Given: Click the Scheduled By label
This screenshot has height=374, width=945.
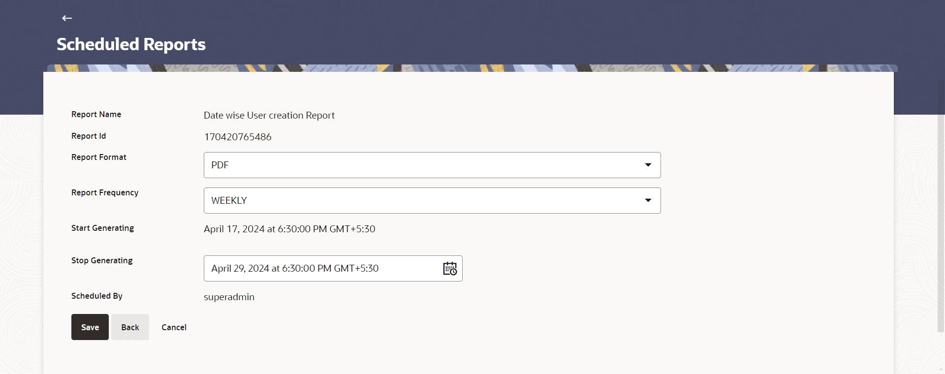Looking at the screenshot, I should 97,296.
